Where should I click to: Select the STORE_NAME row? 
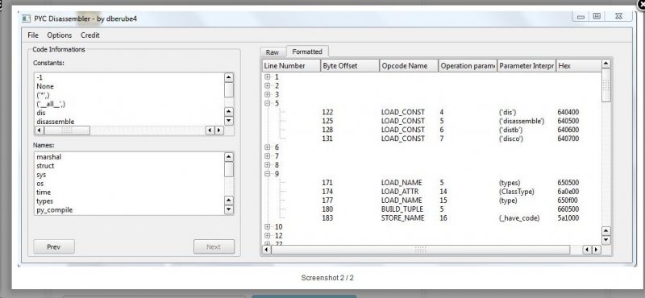click(432, 217)
